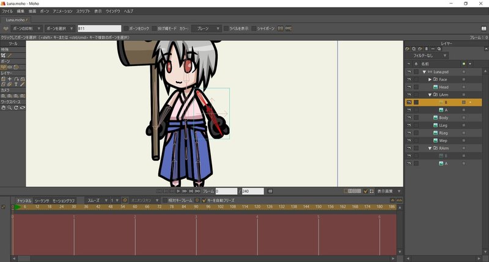Select the Eyedropper tool in layer tools
Viewport: 489px width, 262px height.
[23, 84]
